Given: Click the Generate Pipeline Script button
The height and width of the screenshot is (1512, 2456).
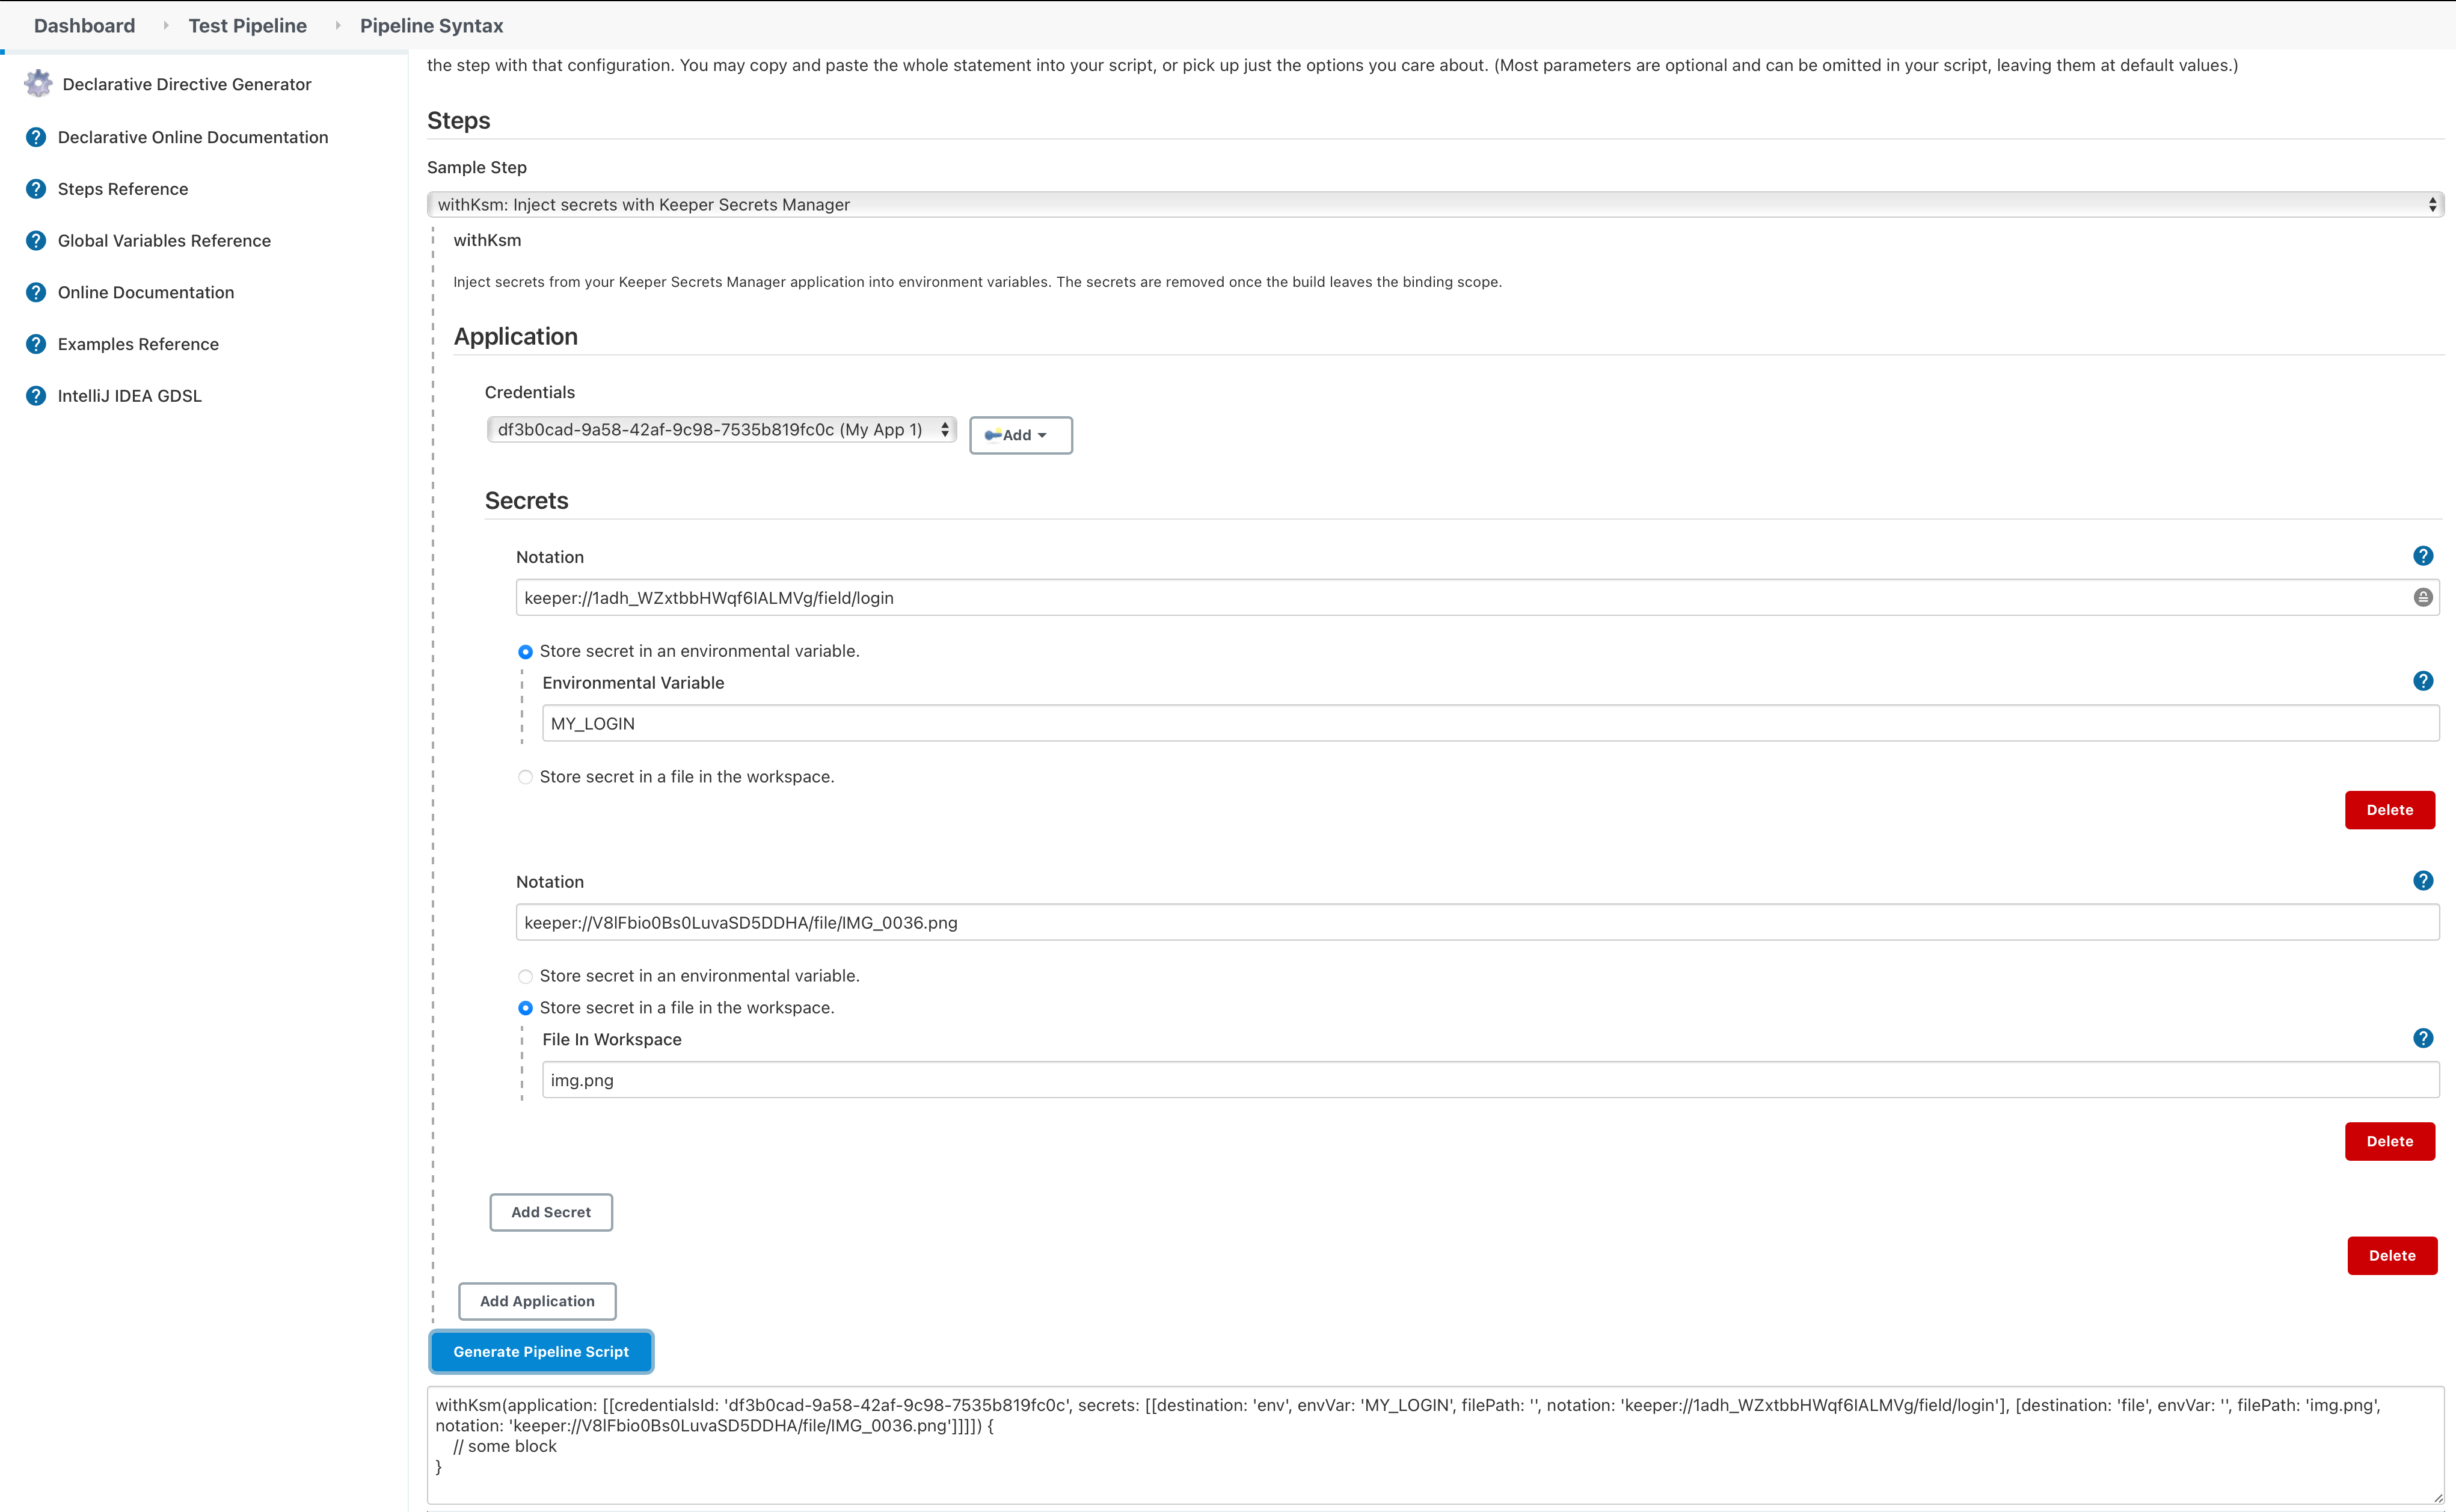Looking at the screenshot, I should 541,1352.
